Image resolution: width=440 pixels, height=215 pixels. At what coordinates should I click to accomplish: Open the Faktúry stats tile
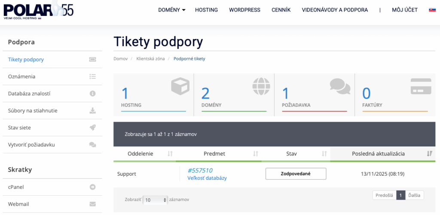tap(395, 95)
